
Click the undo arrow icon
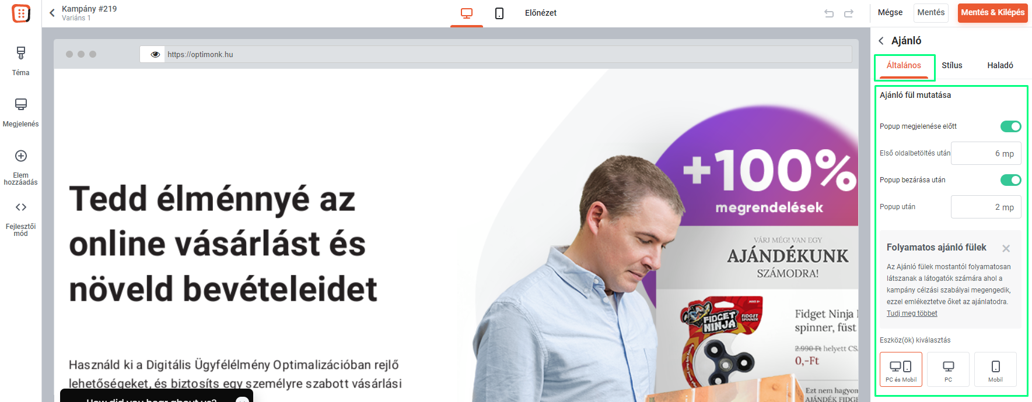[x=829, y=13]
